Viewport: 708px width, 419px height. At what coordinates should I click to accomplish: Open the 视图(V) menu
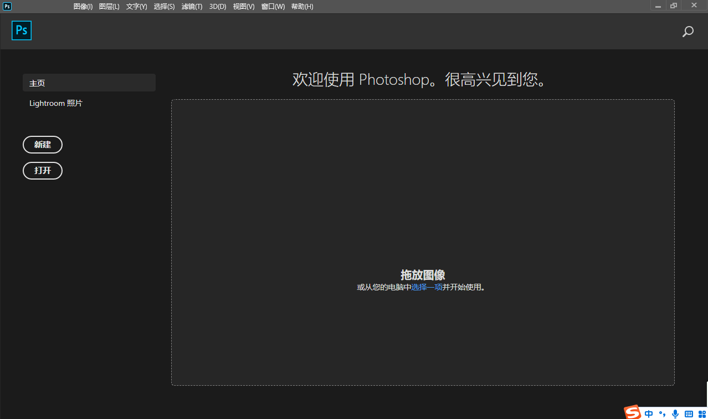(244, 7)
